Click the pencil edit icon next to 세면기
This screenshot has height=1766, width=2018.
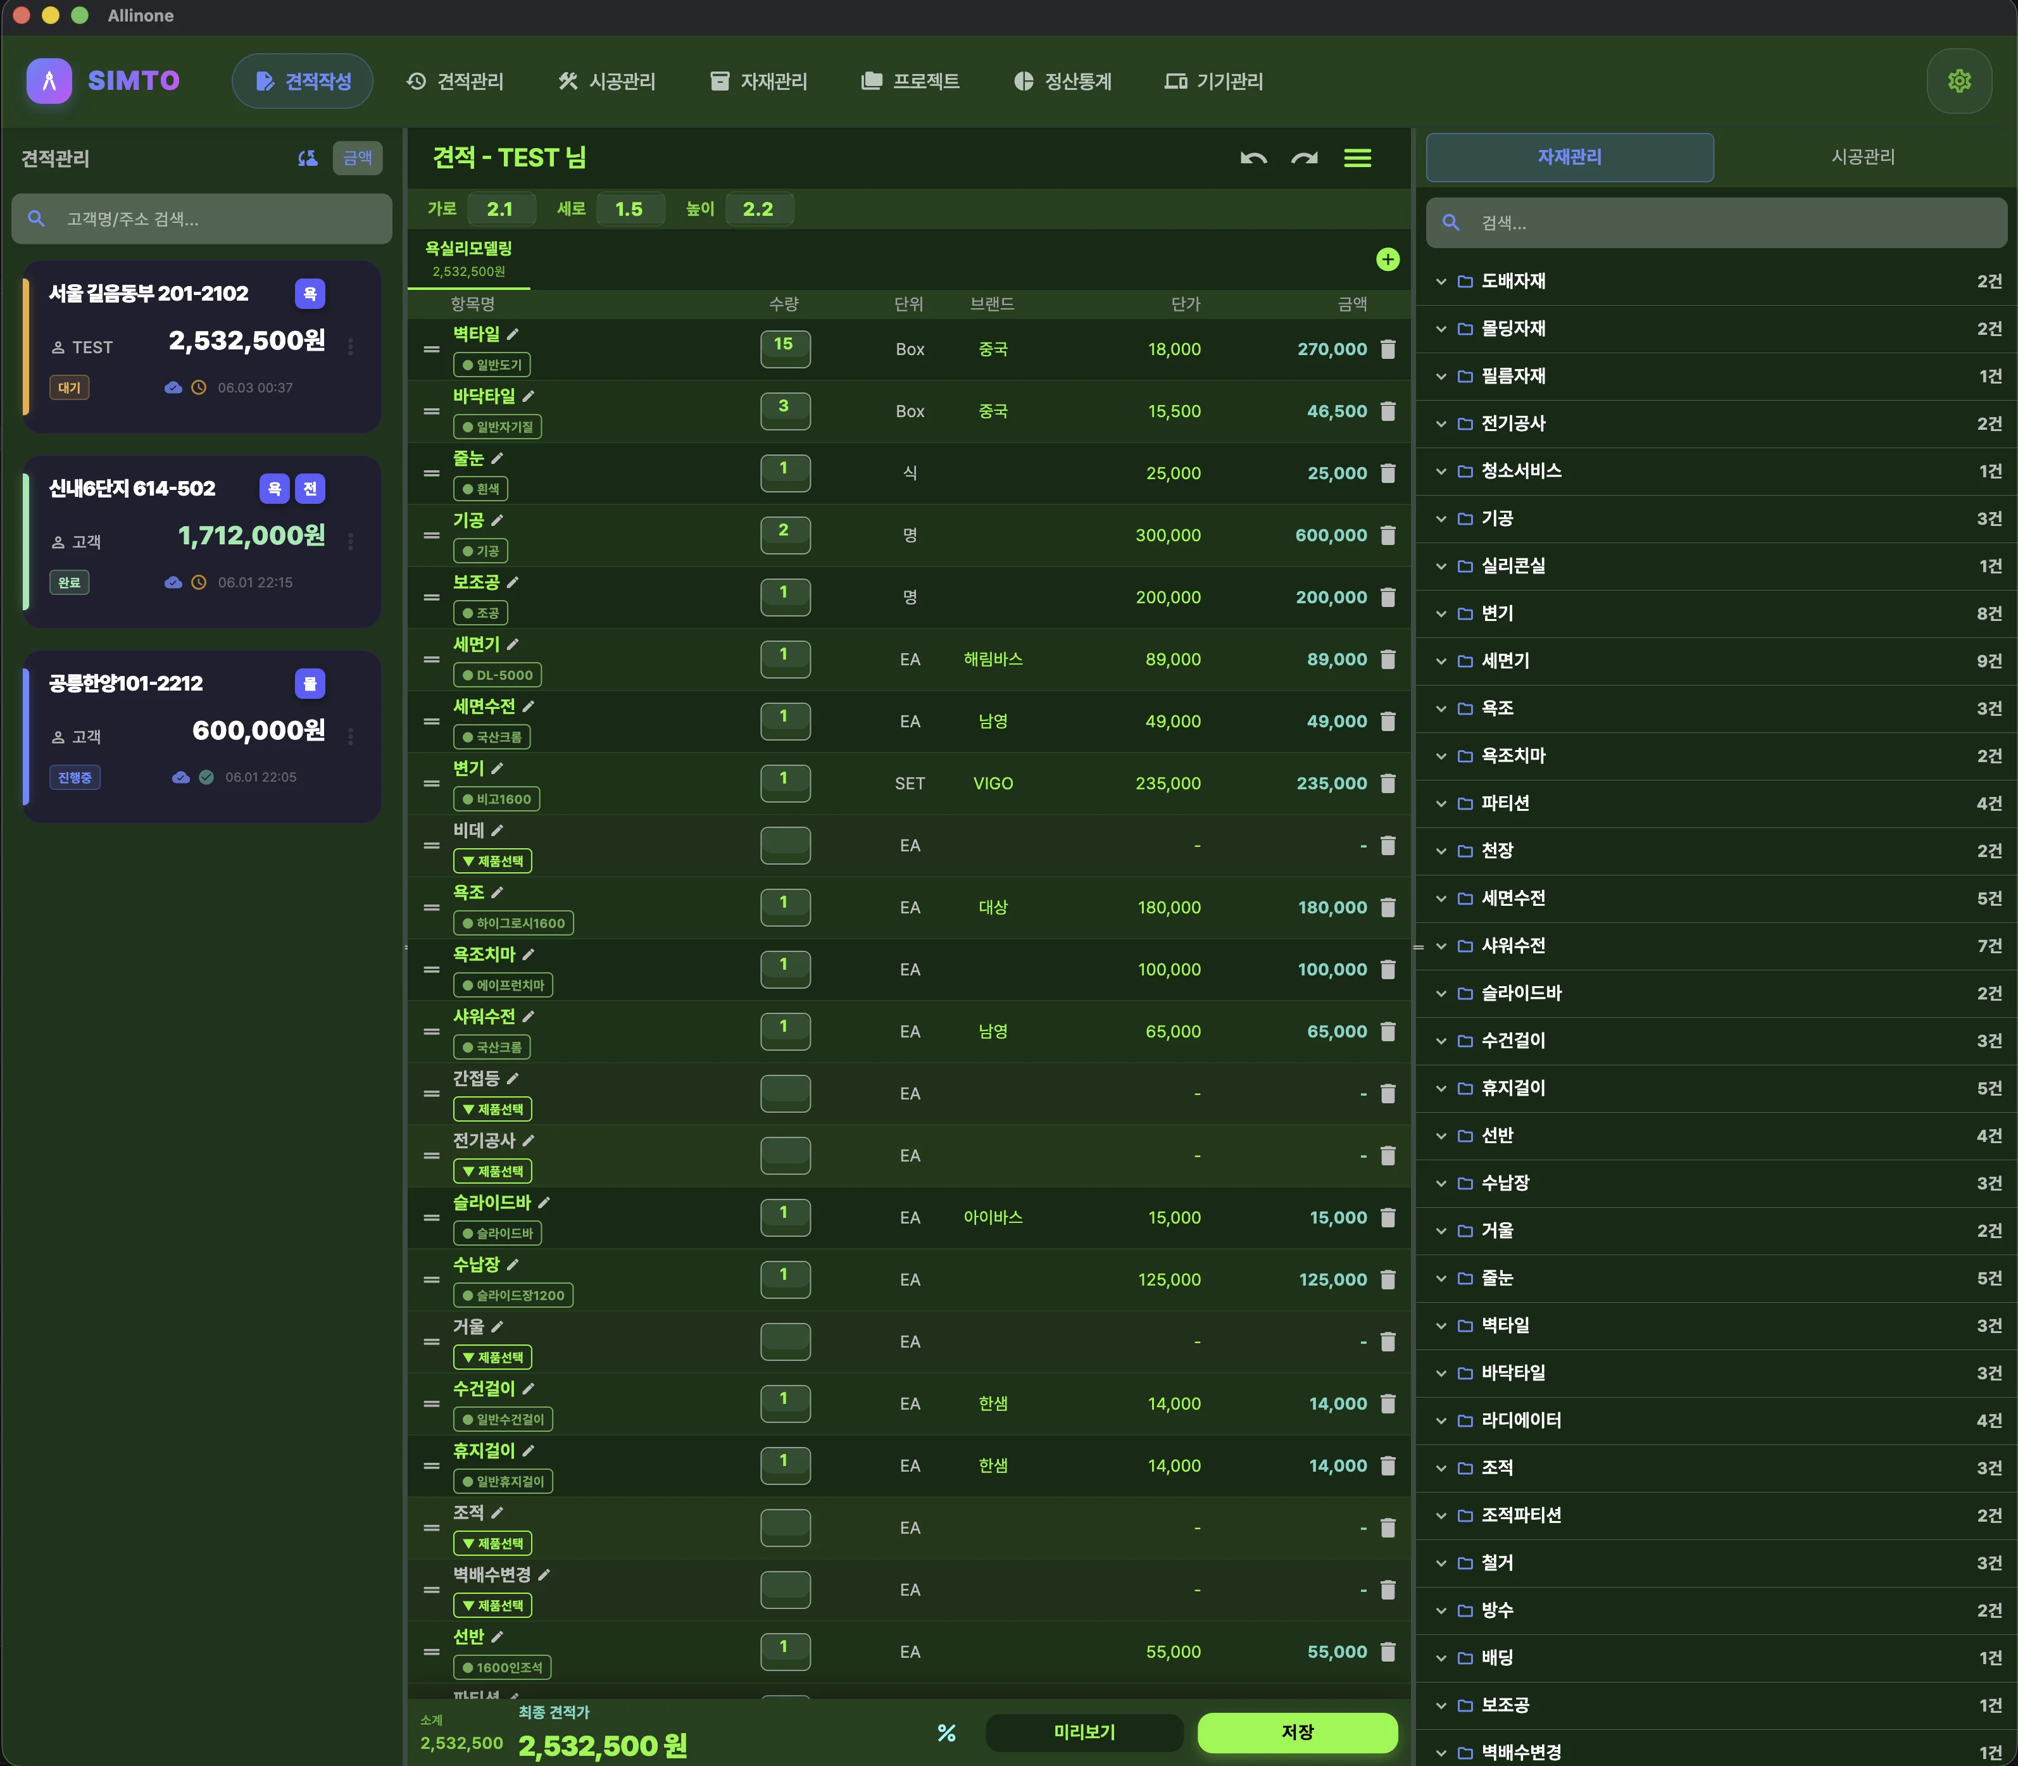pyautogui.click(x=512, y=644)
